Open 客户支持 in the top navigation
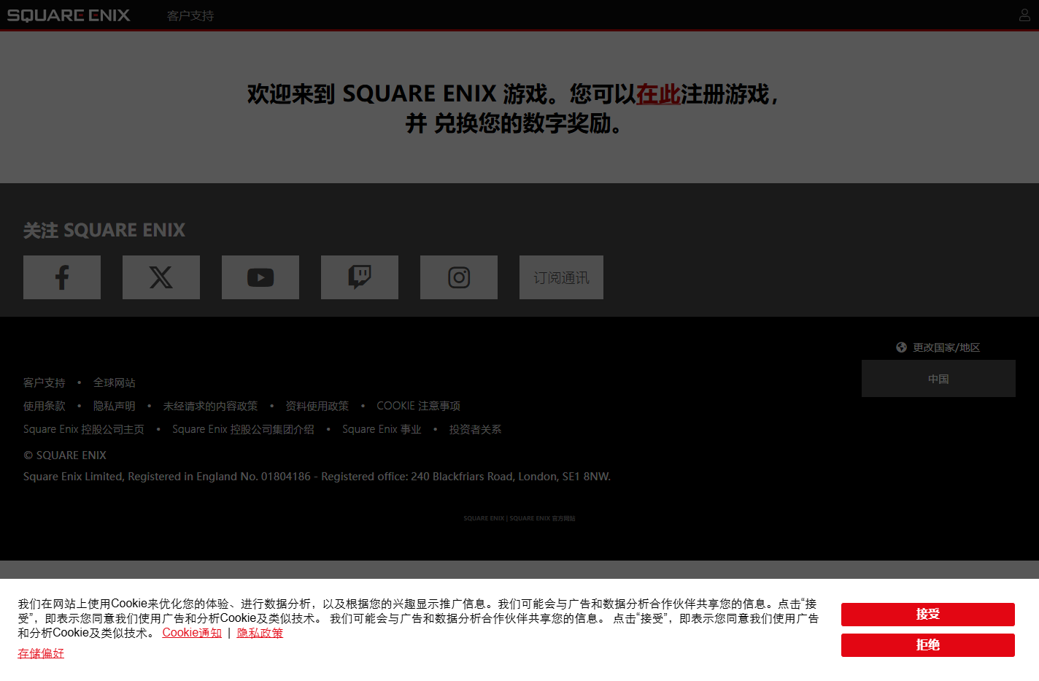The image size is (1039, 681). coord(190,15)
